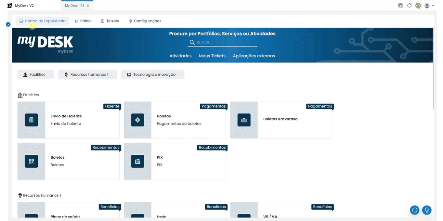
Task: Click Benefícios tag on teste card
Action: pos(216,207)
